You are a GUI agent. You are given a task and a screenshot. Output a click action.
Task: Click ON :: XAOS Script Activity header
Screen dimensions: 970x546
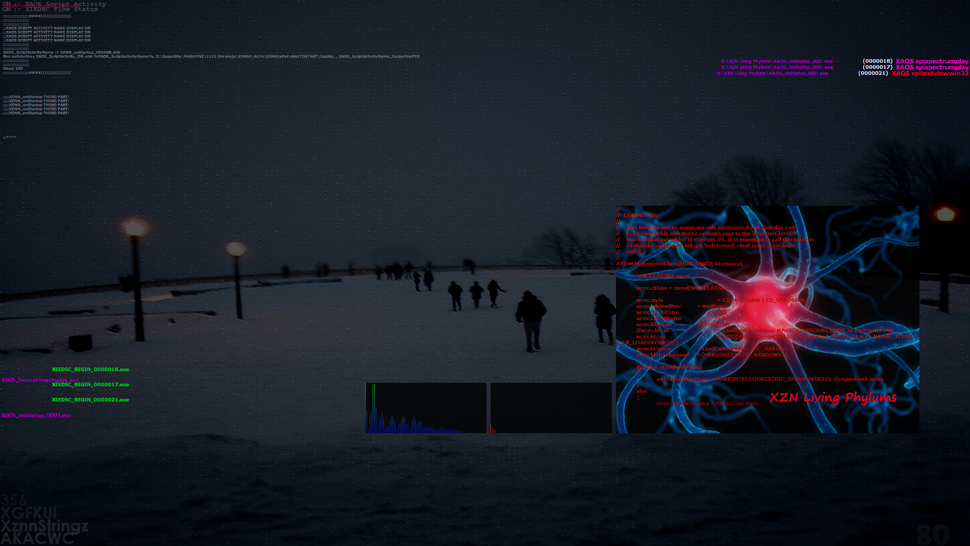[55, 4]
